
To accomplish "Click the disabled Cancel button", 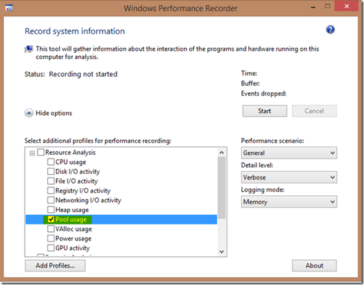I will [x=314, y=111].
